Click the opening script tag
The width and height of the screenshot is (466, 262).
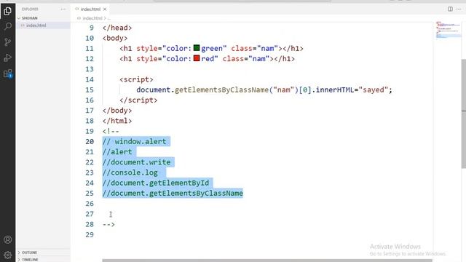click(136, 79)
